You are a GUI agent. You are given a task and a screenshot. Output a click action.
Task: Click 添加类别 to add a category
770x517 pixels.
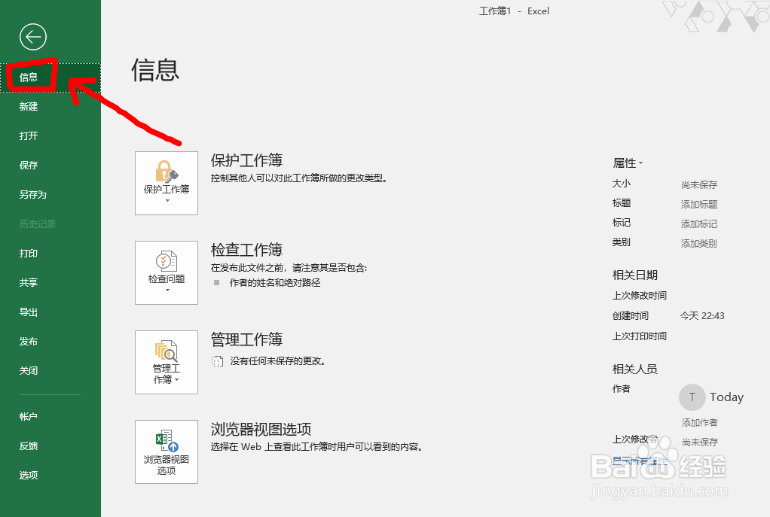click(x=701, y=242)
